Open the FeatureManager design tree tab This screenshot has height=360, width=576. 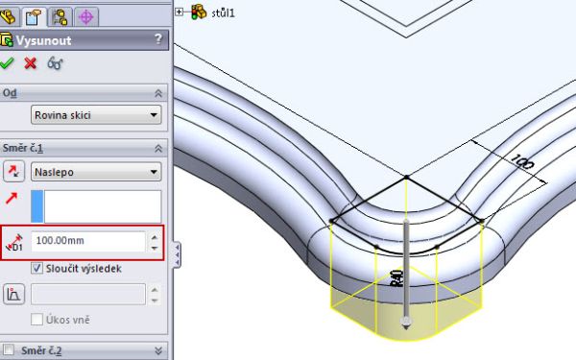(8, 17)
